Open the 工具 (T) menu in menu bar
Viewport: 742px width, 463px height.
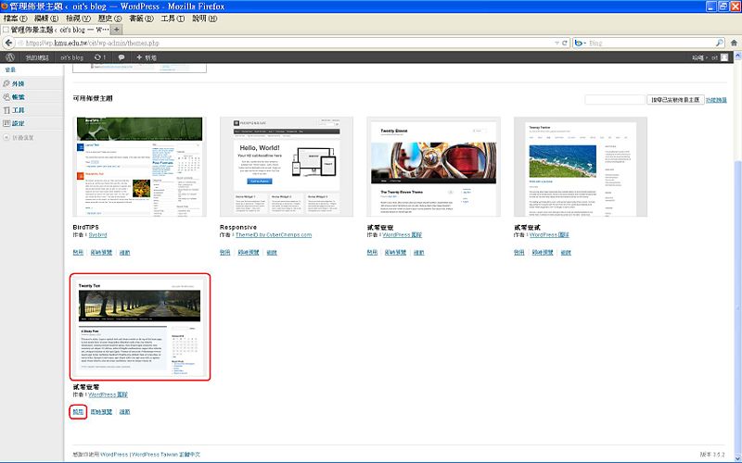click(173, 18)
